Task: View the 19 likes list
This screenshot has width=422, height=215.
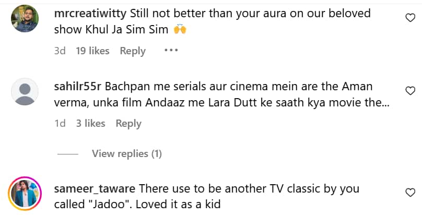Action: pyautogui.click(x=92, y=51)
